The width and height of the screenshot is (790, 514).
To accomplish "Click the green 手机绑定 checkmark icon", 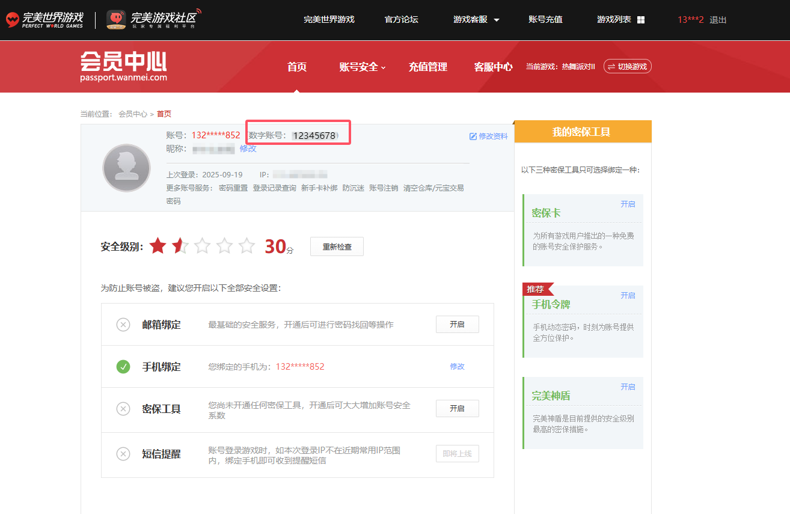I will click(x=123, y=367).
